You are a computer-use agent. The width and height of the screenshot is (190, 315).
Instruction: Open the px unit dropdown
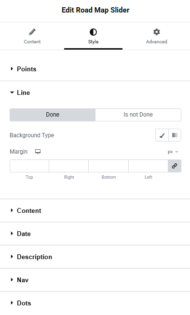173,152
